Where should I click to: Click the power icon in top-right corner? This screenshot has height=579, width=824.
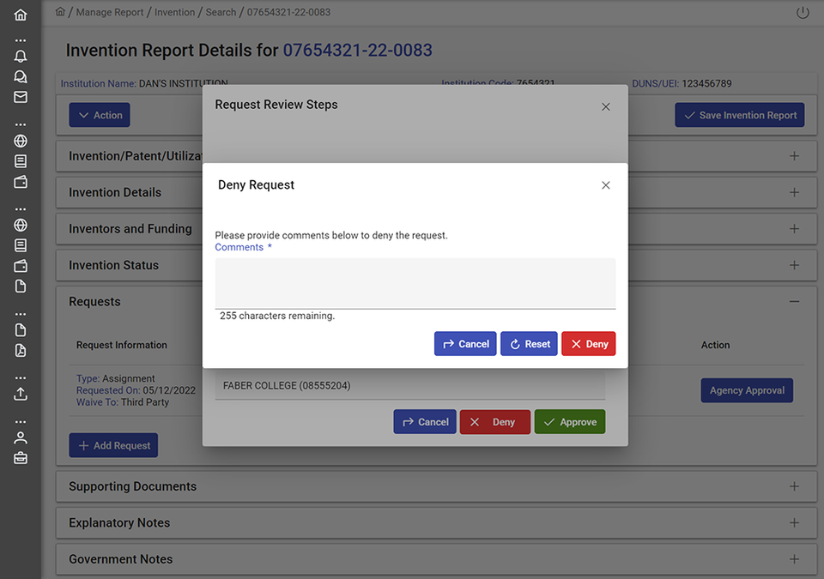[x=802, y=12]
